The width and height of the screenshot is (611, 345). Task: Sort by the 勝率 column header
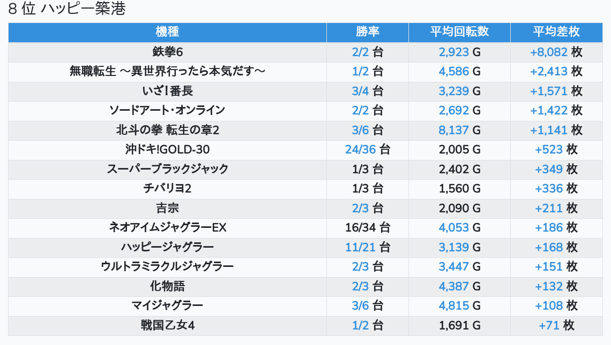(x=368, y=32)
